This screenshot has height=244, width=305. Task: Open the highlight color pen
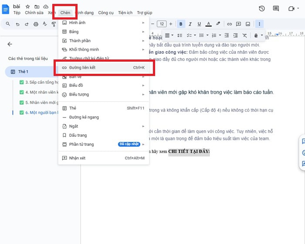click(218, 23)
